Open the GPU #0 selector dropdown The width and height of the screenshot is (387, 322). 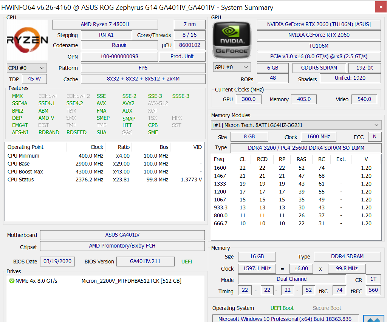[x=232, y=67]
